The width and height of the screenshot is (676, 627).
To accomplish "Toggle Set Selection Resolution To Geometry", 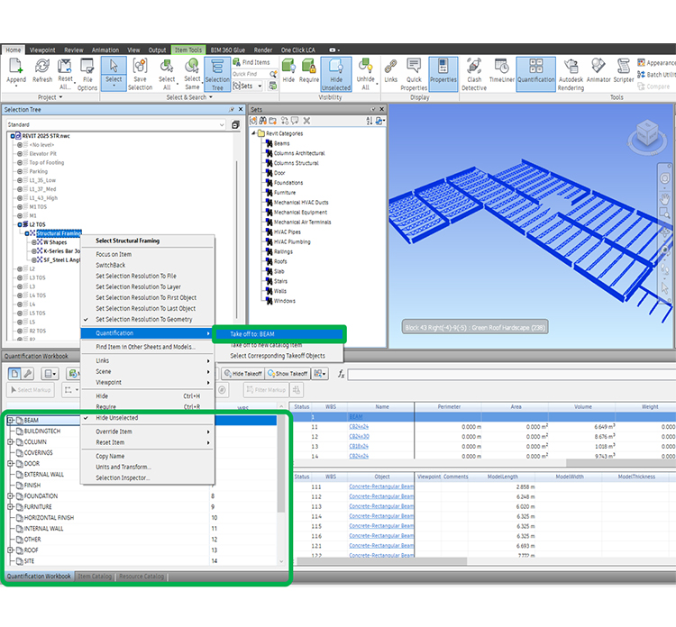I will point(144,319).
